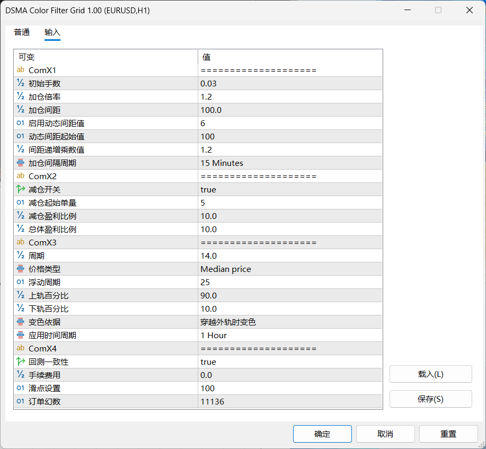This screenshot has height=449, width=486.
Task: Reset inputs with the 重置 button
Action: (448, 434)
